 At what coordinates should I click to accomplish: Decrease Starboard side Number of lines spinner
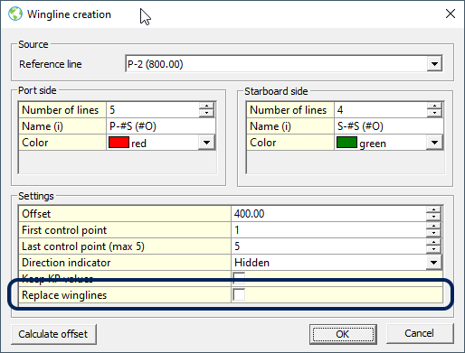point(434,113)
